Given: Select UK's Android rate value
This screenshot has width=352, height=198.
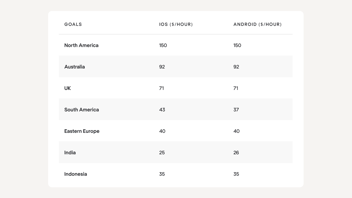Looking at the screenshot, I should (x=236, y=88).
